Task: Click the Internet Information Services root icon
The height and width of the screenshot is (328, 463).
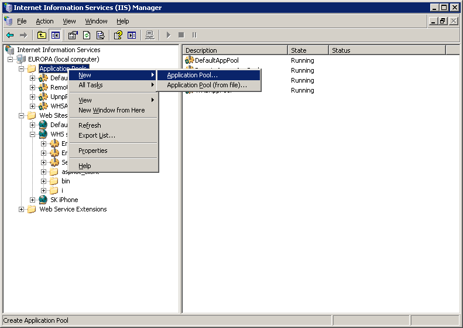Action: [10, 50]
